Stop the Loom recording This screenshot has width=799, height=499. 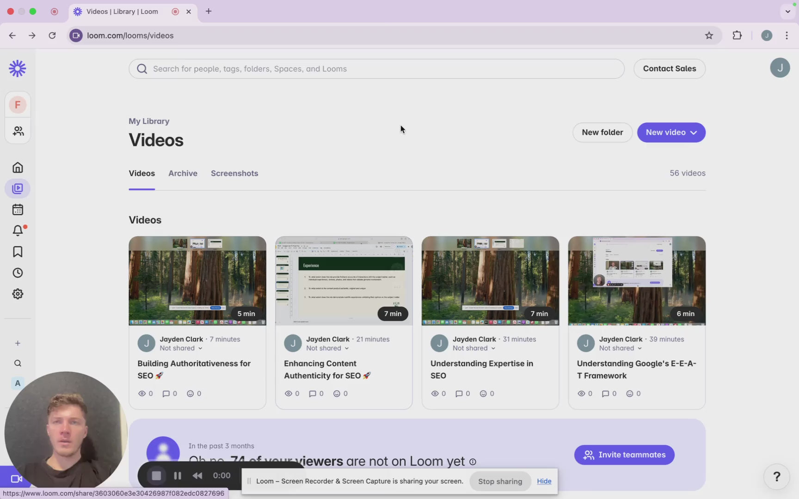(156, 475)
